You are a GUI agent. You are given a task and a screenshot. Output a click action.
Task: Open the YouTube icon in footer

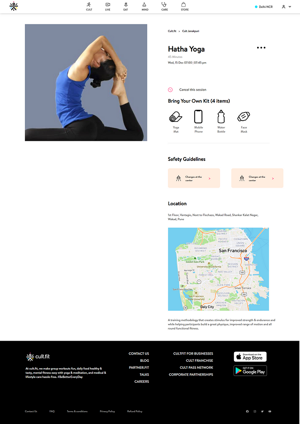coord(270,411)
